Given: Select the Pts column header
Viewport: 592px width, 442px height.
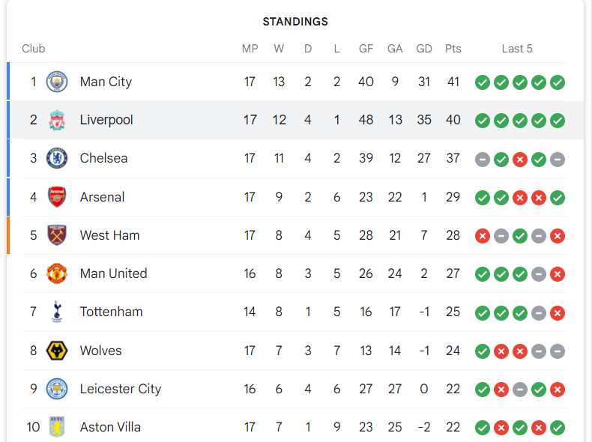Looking at the screenshot, I should coord(453,49).
